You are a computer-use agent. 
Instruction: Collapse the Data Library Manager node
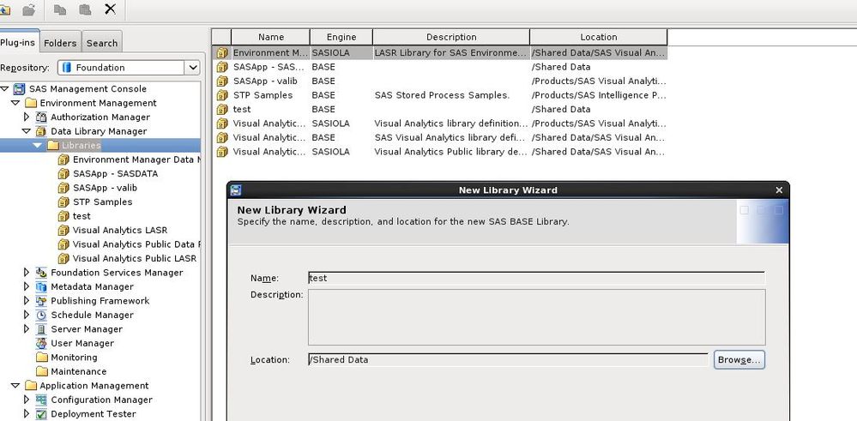[x=27, y=131]
